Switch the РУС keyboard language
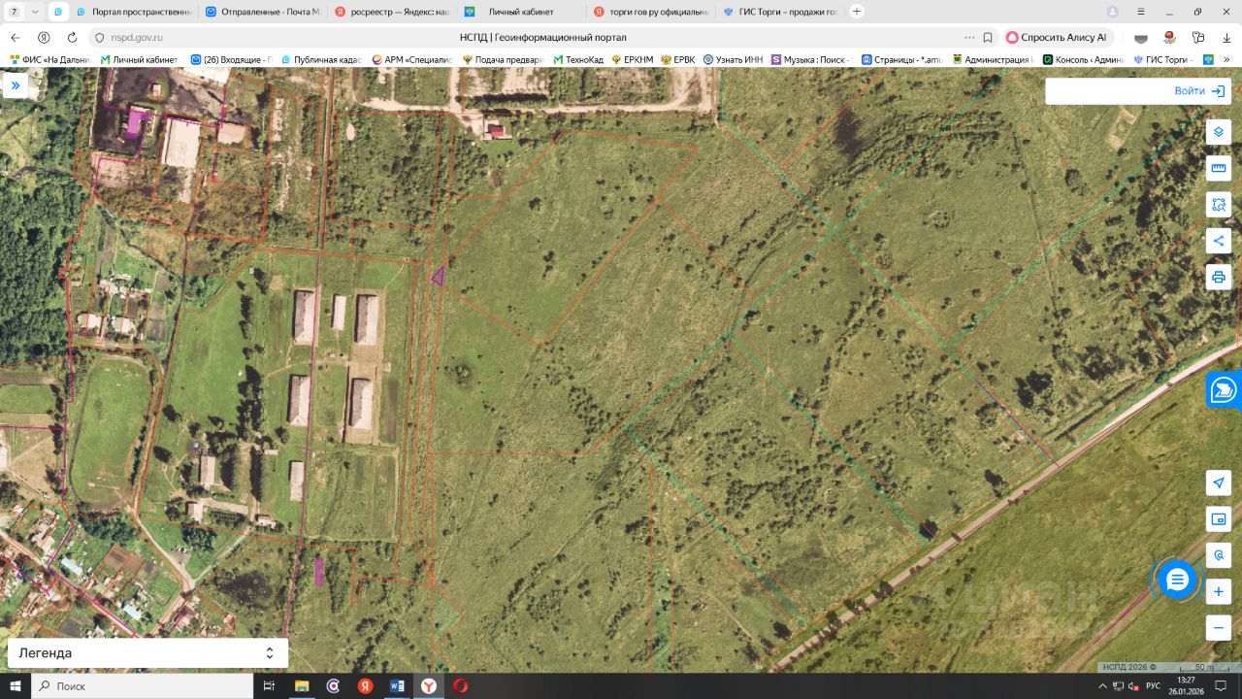The height and width of the screenshot is (699, 1242). click(1153, 685)
